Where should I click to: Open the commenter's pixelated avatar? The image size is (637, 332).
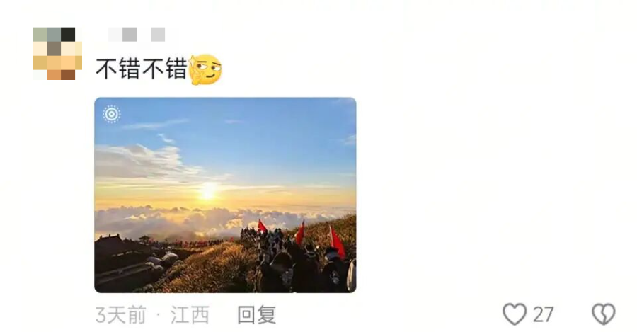[57, 53]
